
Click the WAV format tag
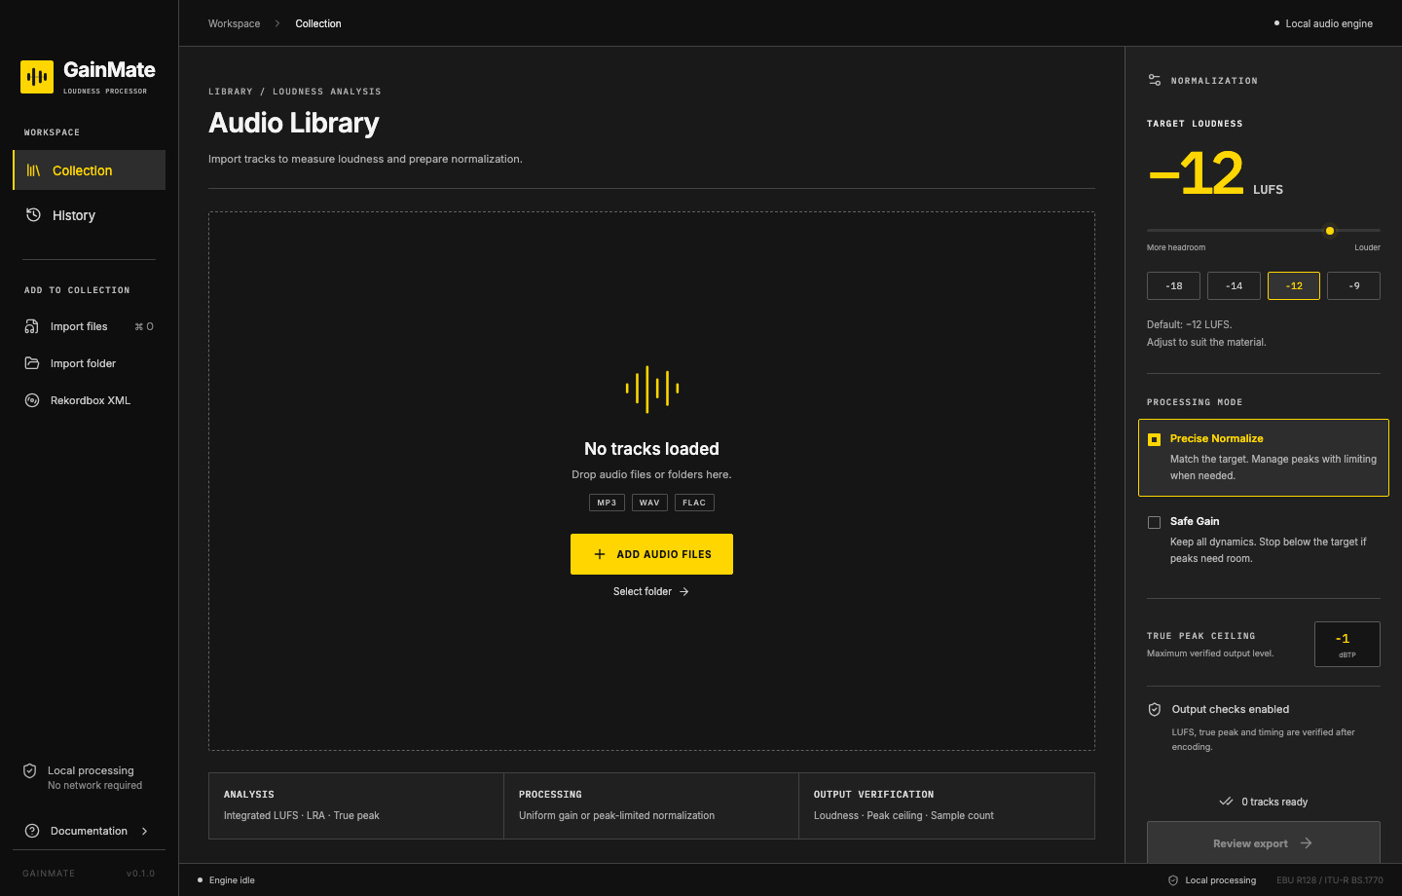(649, 503)
